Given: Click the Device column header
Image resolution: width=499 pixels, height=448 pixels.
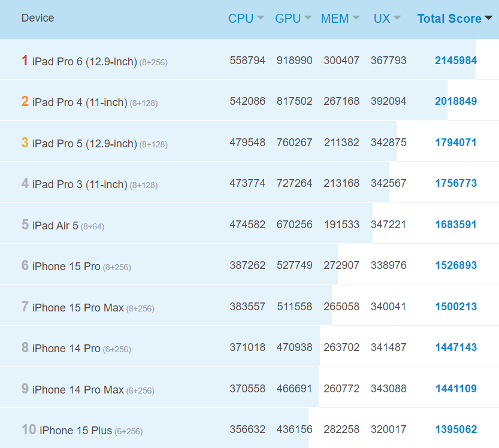Looking at the screenshot, I should (38, 18).
